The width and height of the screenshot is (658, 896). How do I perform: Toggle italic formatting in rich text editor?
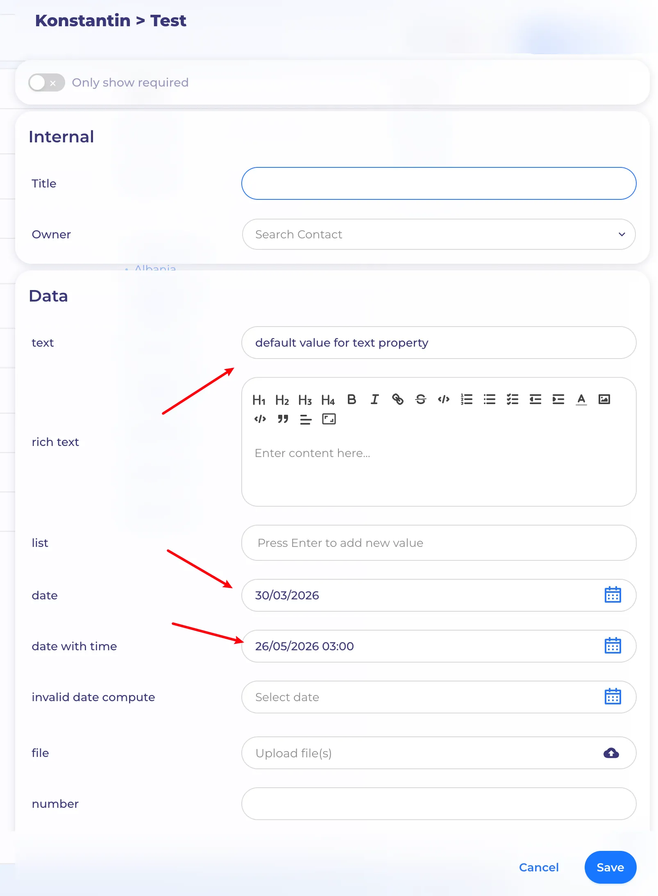[374, 400]
